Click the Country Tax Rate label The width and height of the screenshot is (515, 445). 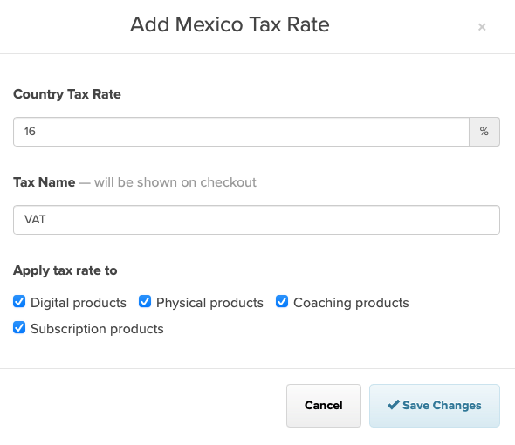(x=67, y=94)
